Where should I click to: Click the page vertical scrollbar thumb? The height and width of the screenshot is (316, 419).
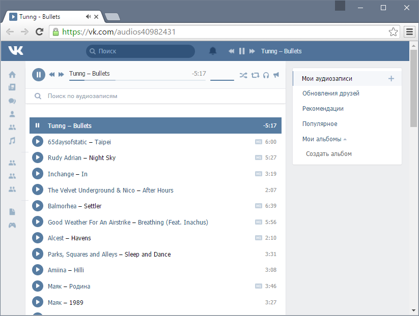click(413, 88)
